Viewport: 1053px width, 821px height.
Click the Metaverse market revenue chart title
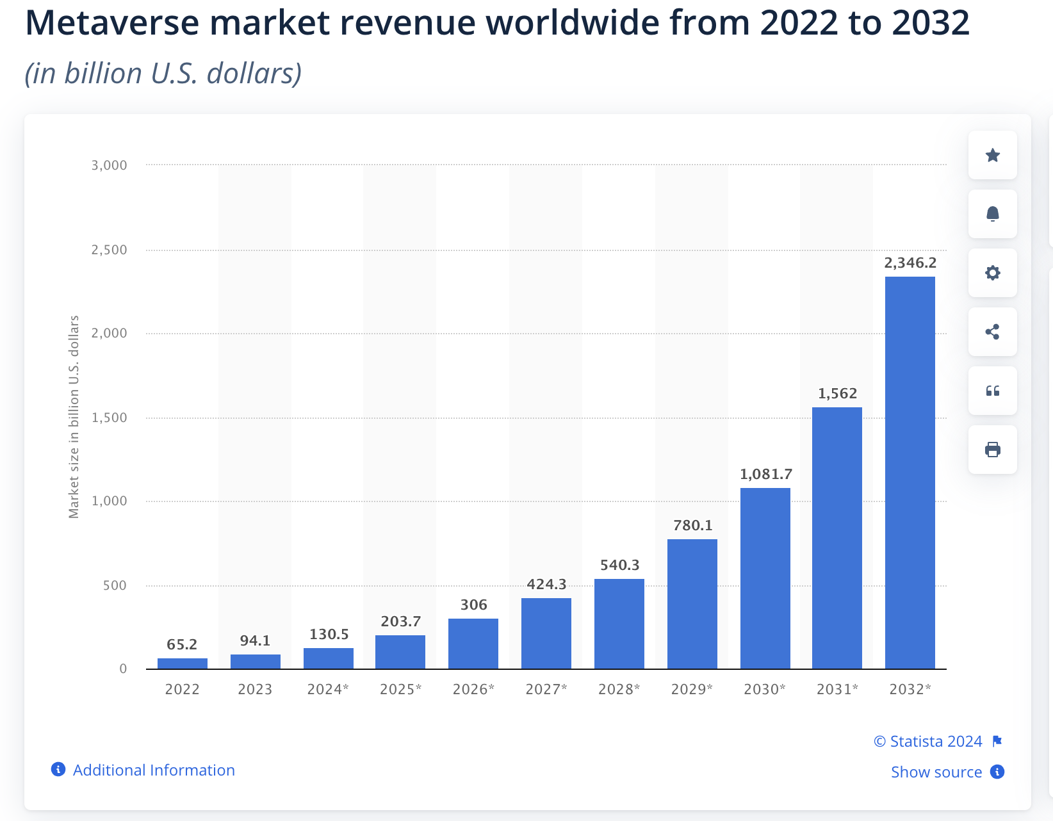[498, 22]
